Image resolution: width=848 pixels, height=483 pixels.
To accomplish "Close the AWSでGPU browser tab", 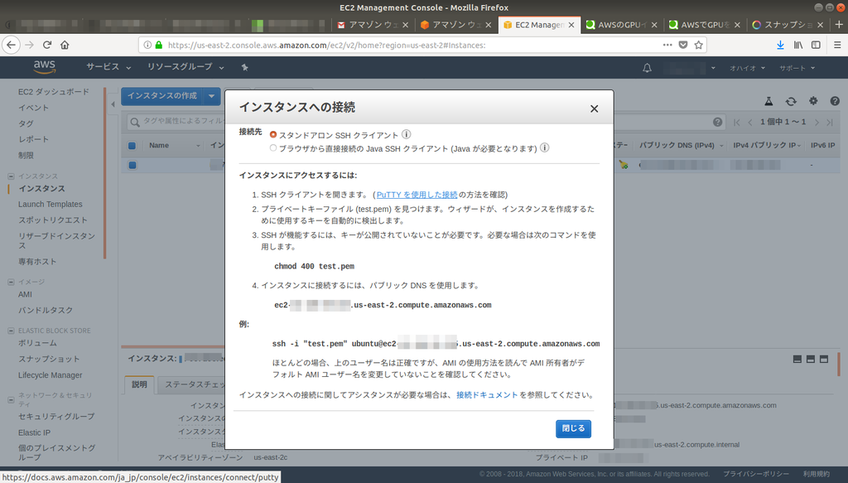I will tap(737, 25).
